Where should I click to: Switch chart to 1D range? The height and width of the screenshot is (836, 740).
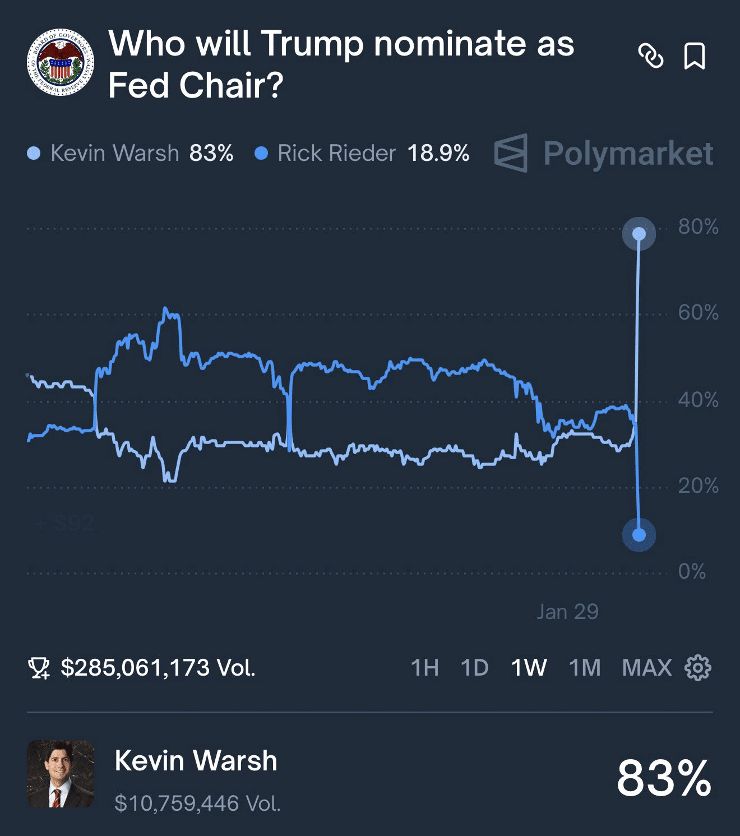pyautogui.click(x=474, y=668)
